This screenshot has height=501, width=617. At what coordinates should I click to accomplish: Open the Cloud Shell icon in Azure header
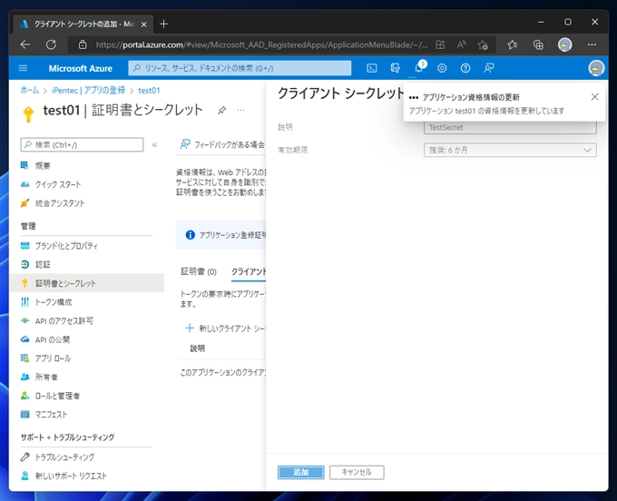point(372,68)
